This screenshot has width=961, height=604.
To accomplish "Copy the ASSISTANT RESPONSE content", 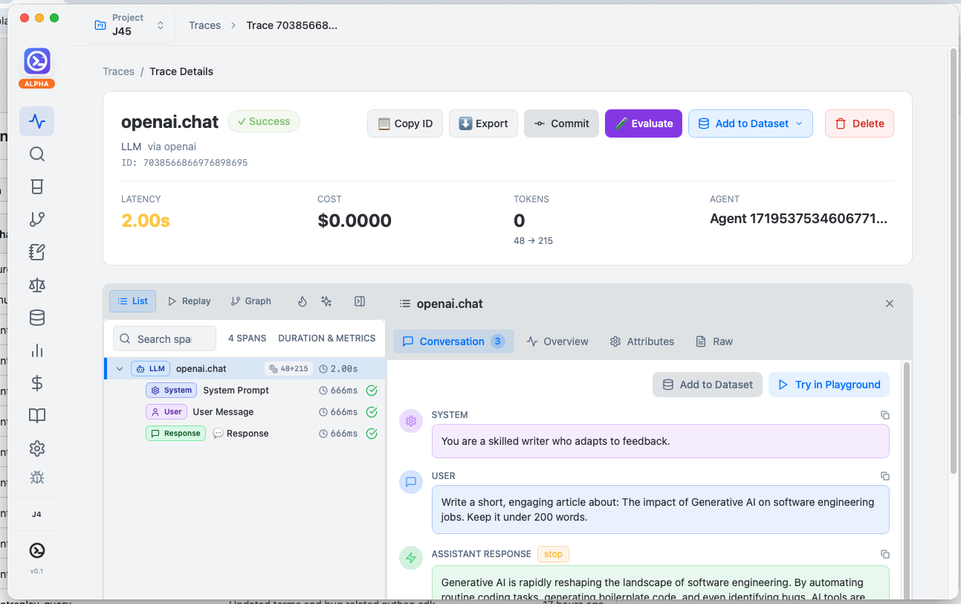I will (x=884, y=554).
